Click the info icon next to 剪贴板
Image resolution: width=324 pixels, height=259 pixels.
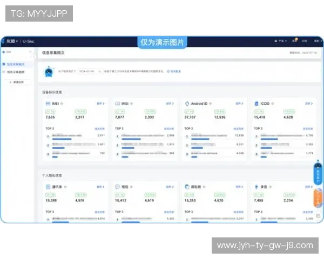pyautogui.click(x=204, y=187)
